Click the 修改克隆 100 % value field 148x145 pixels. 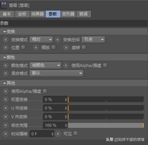[55, 125]
